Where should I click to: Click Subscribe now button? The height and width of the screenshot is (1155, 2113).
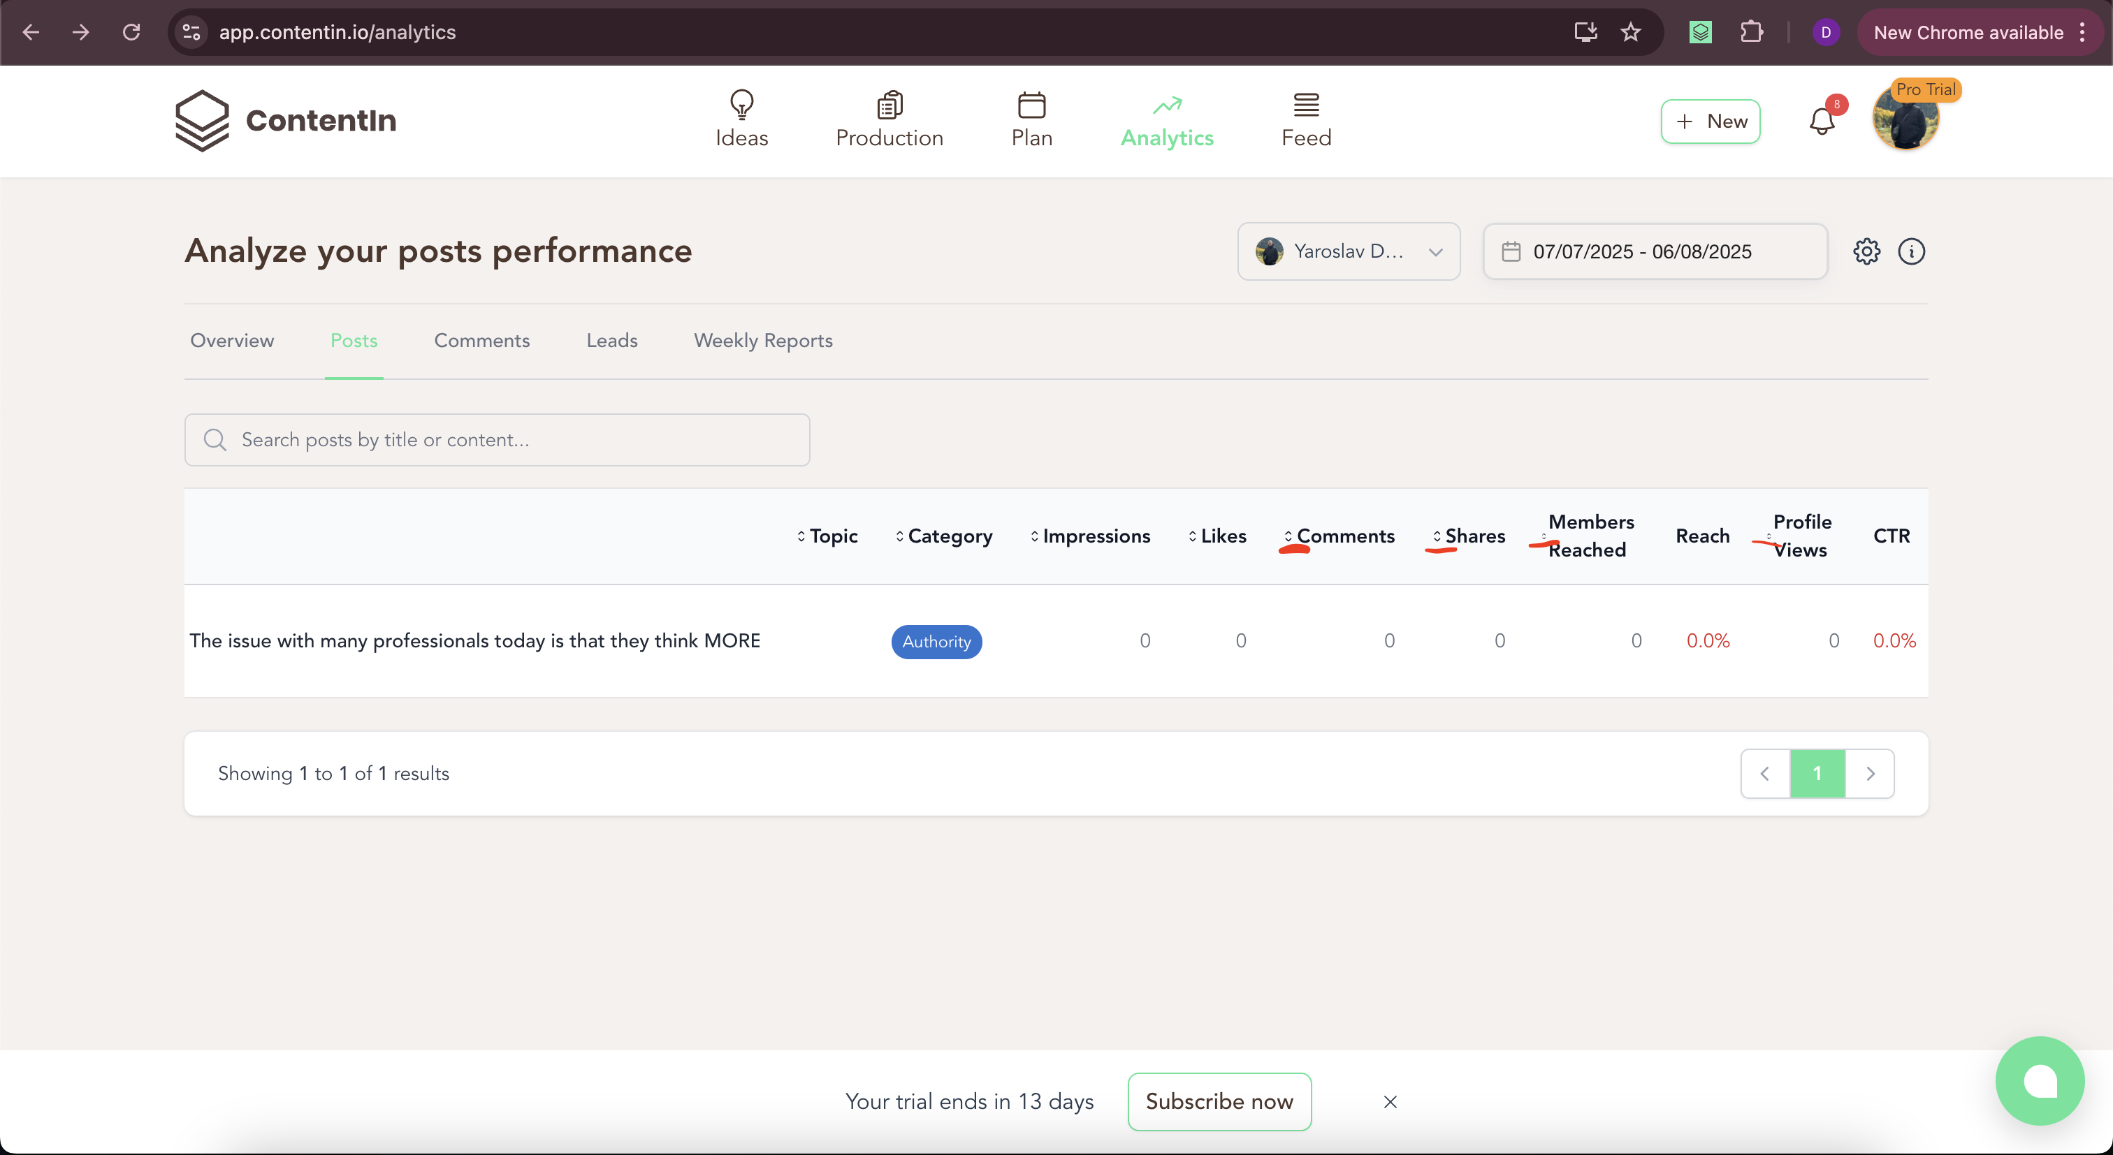tap(1219, 1102)
